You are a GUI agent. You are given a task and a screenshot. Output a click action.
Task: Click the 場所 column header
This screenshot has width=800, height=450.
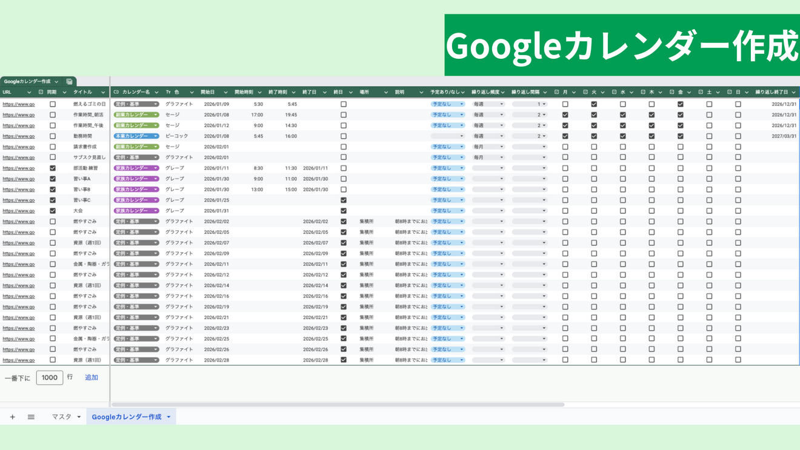click(x=364, y=92)
